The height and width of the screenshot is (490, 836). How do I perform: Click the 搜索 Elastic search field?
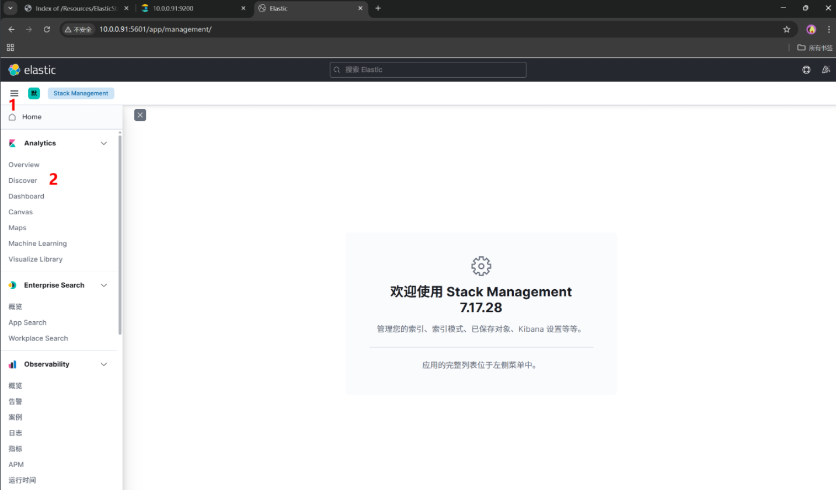click(428, 69)
